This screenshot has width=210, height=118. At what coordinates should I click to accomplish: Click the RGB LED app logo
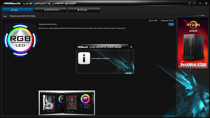[x=20, y=40]
